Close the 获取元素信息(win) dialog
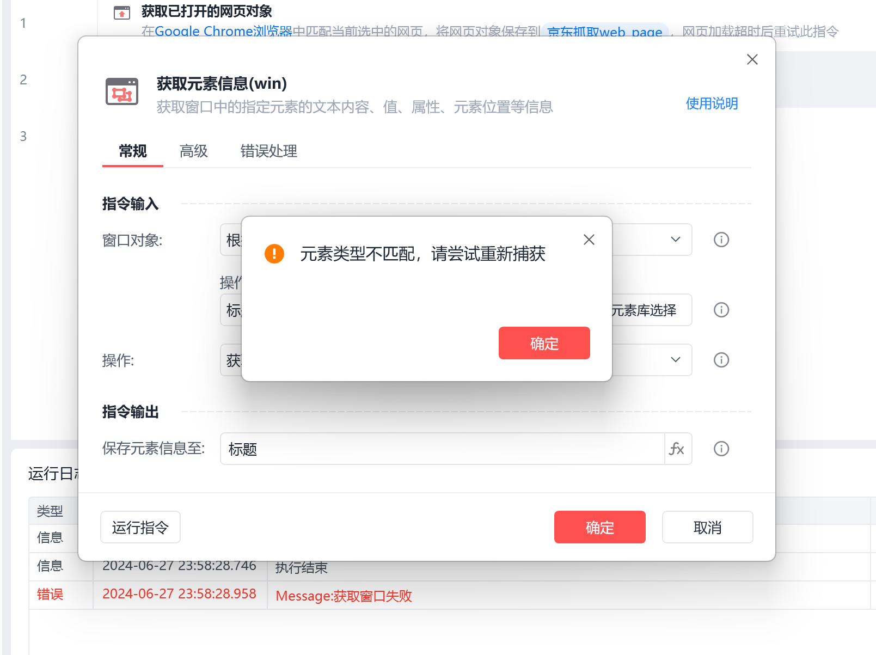This screenshot has width=876, height=655. (752, 59)
